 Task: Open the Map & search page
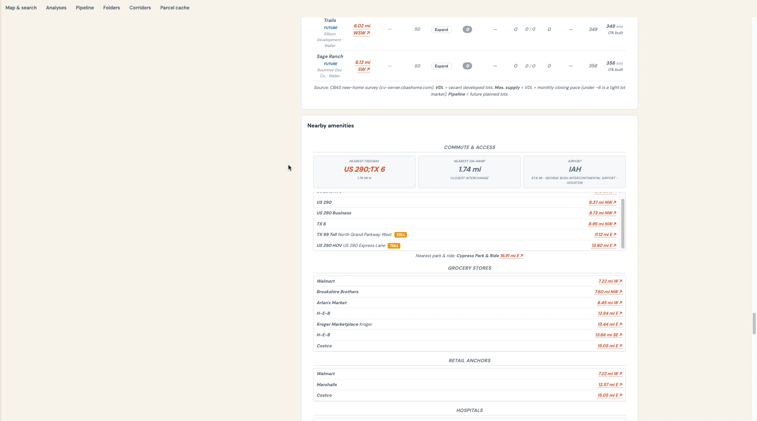coord(21,8)
